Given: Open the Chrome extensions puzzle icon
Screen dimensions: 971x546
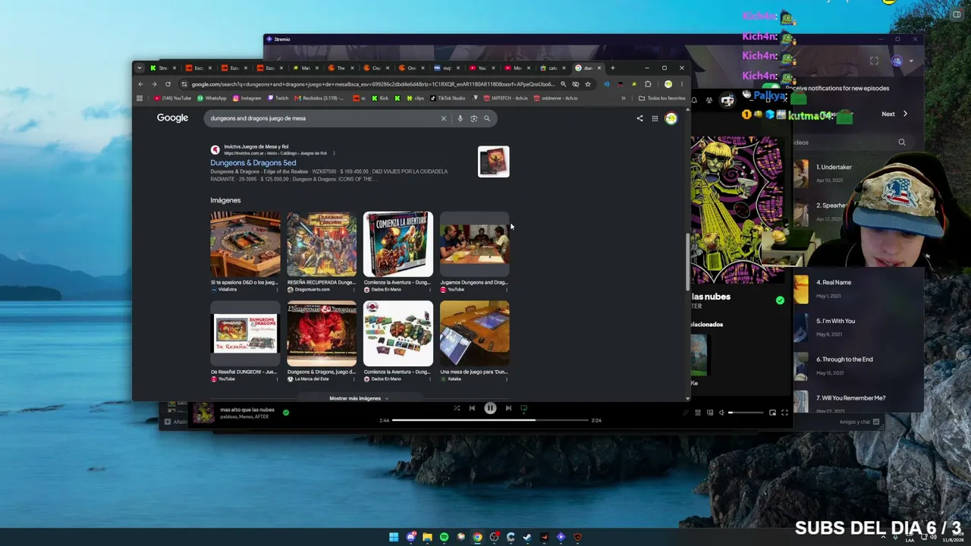Looking at the screenshot, I should click(x=648, y=84).
